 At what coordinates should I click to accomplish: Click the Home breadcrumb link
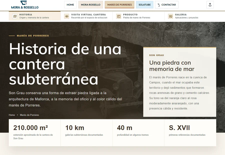[12, 115]
